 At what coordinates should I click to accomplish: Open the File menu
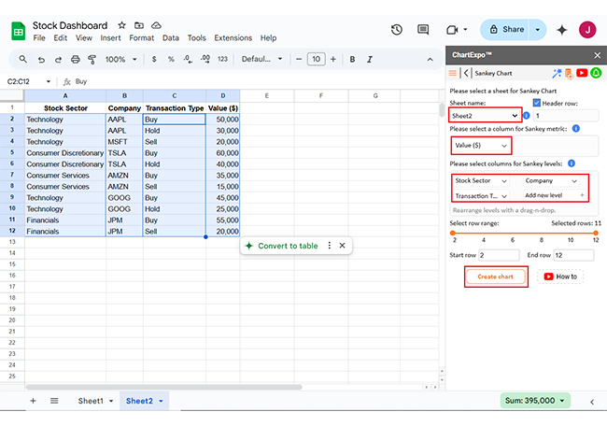coord(39,38)
